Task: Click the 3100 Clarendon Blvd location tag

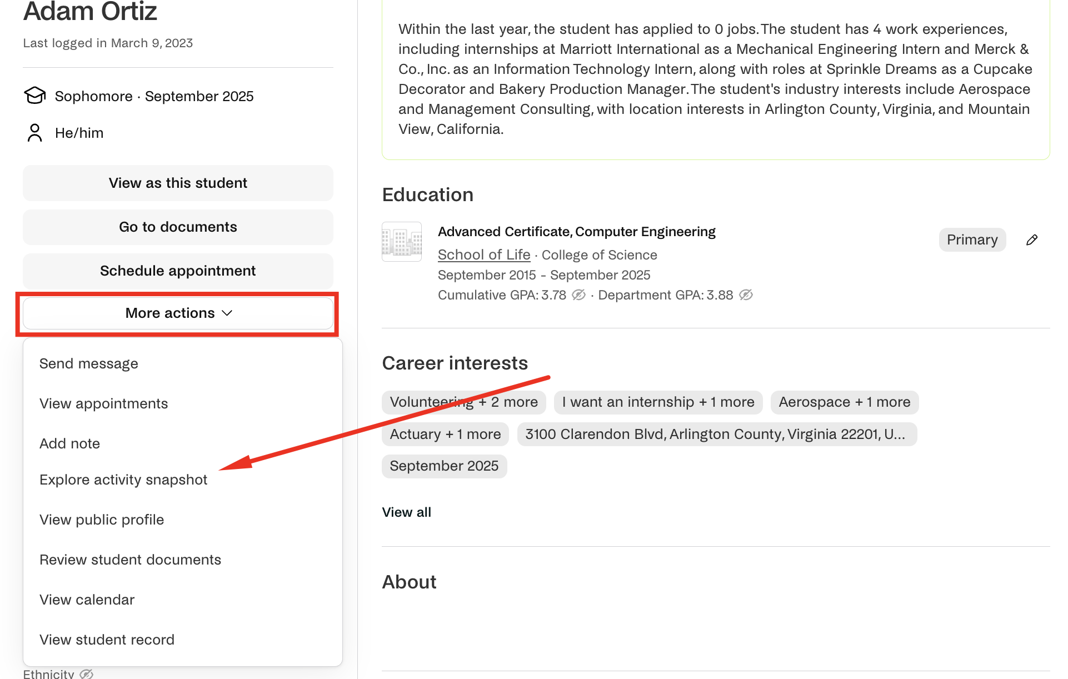Action: point(717,435)
